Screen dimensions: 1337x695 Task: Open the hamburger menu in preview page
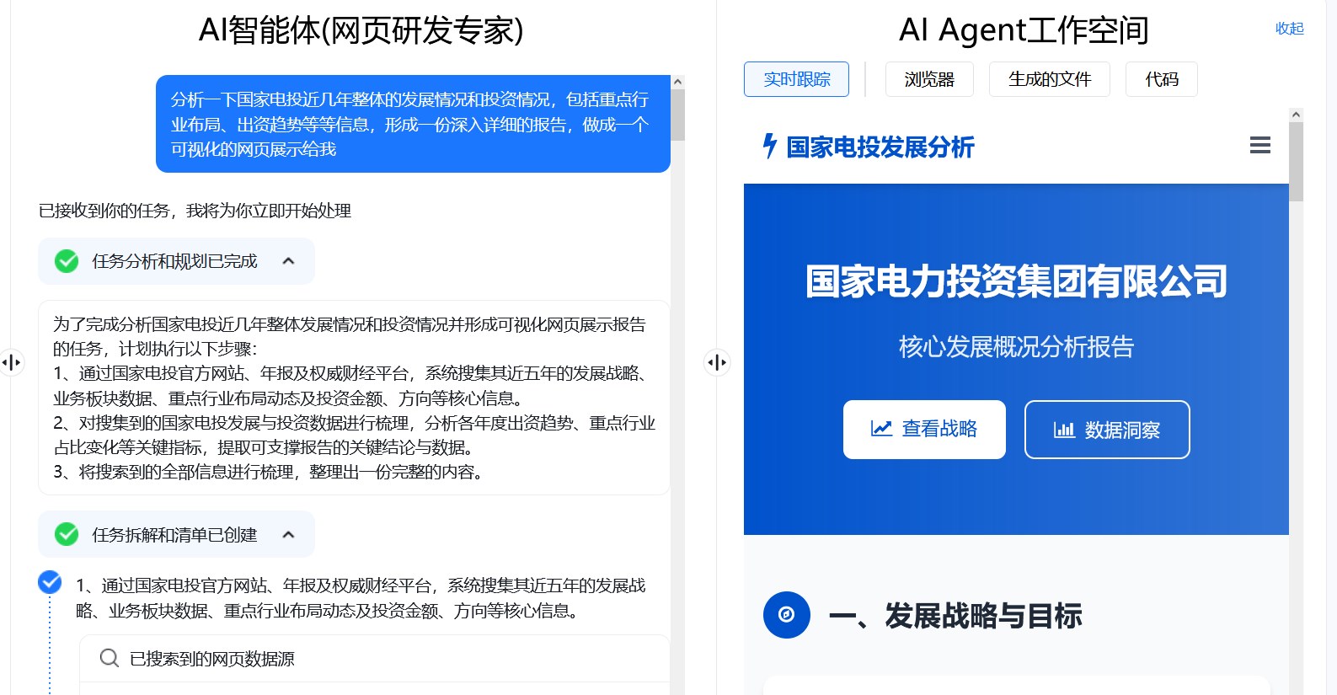(x=1259, y=146)
